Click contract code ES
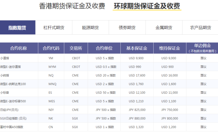The height and width of the screenshot is (132, 218). click(50, 93)
